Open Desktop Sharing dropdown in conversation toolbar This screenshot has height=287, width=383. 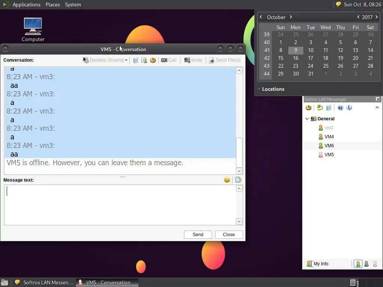pos(105,60)
